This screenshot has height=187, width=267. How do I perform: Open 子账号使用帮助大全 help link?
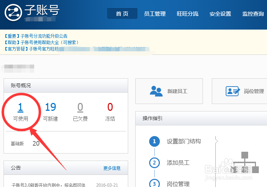42,42
